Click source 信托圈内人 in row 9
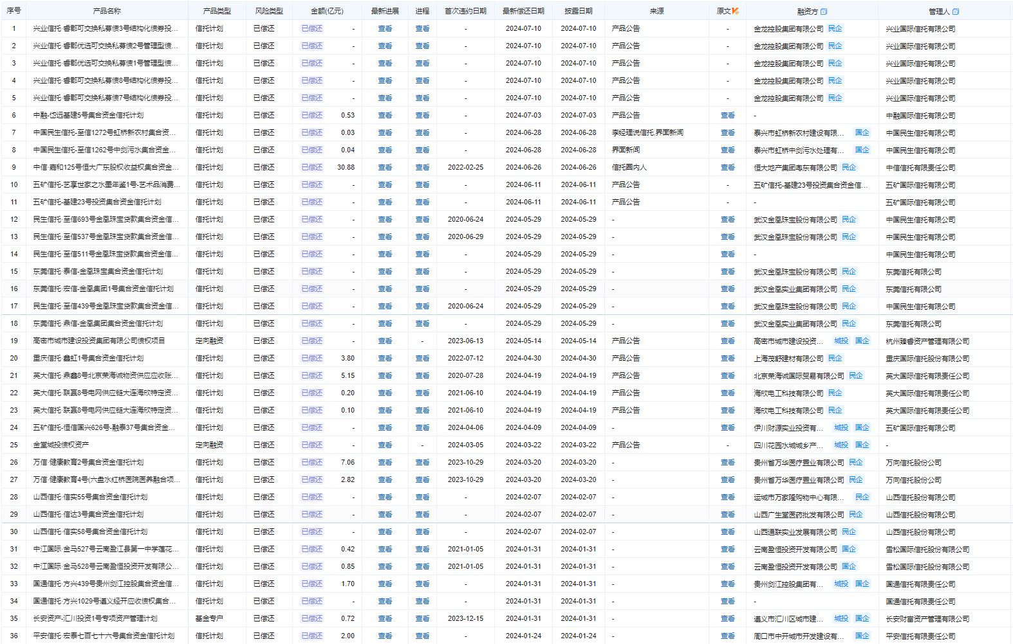The height and width of the screenshot is (644, 1013). [629, 168]
